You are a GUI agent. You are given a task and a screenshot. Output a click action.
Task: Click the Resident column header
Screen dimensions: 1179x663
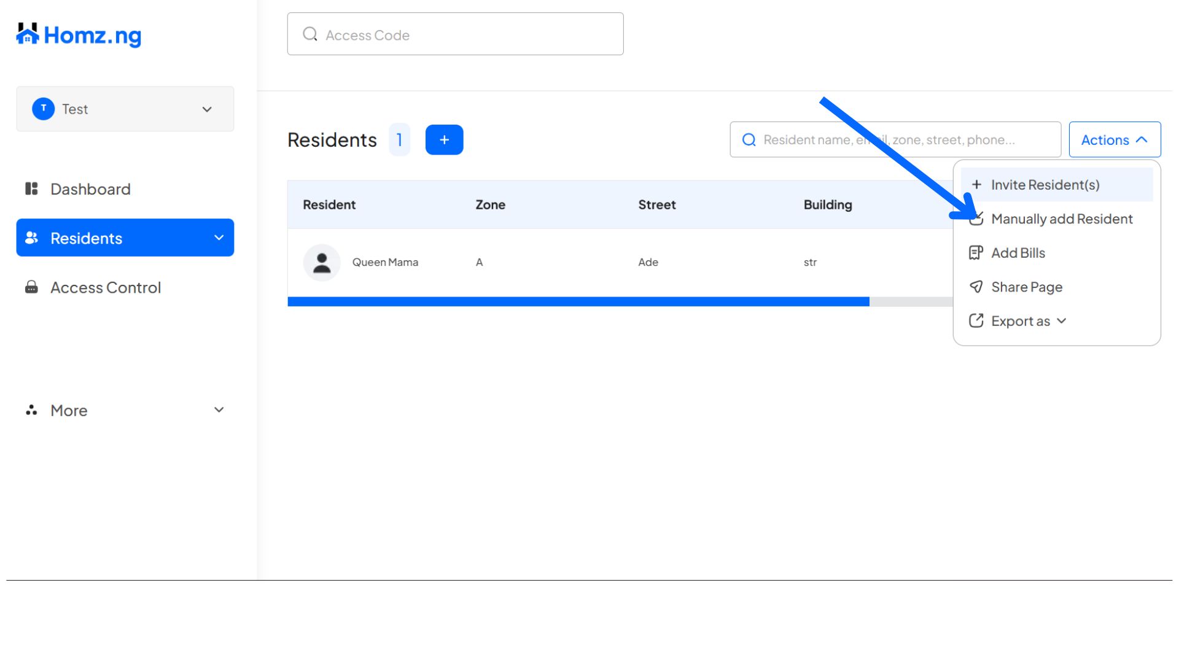pyautogui.click(x=329, y=204)
